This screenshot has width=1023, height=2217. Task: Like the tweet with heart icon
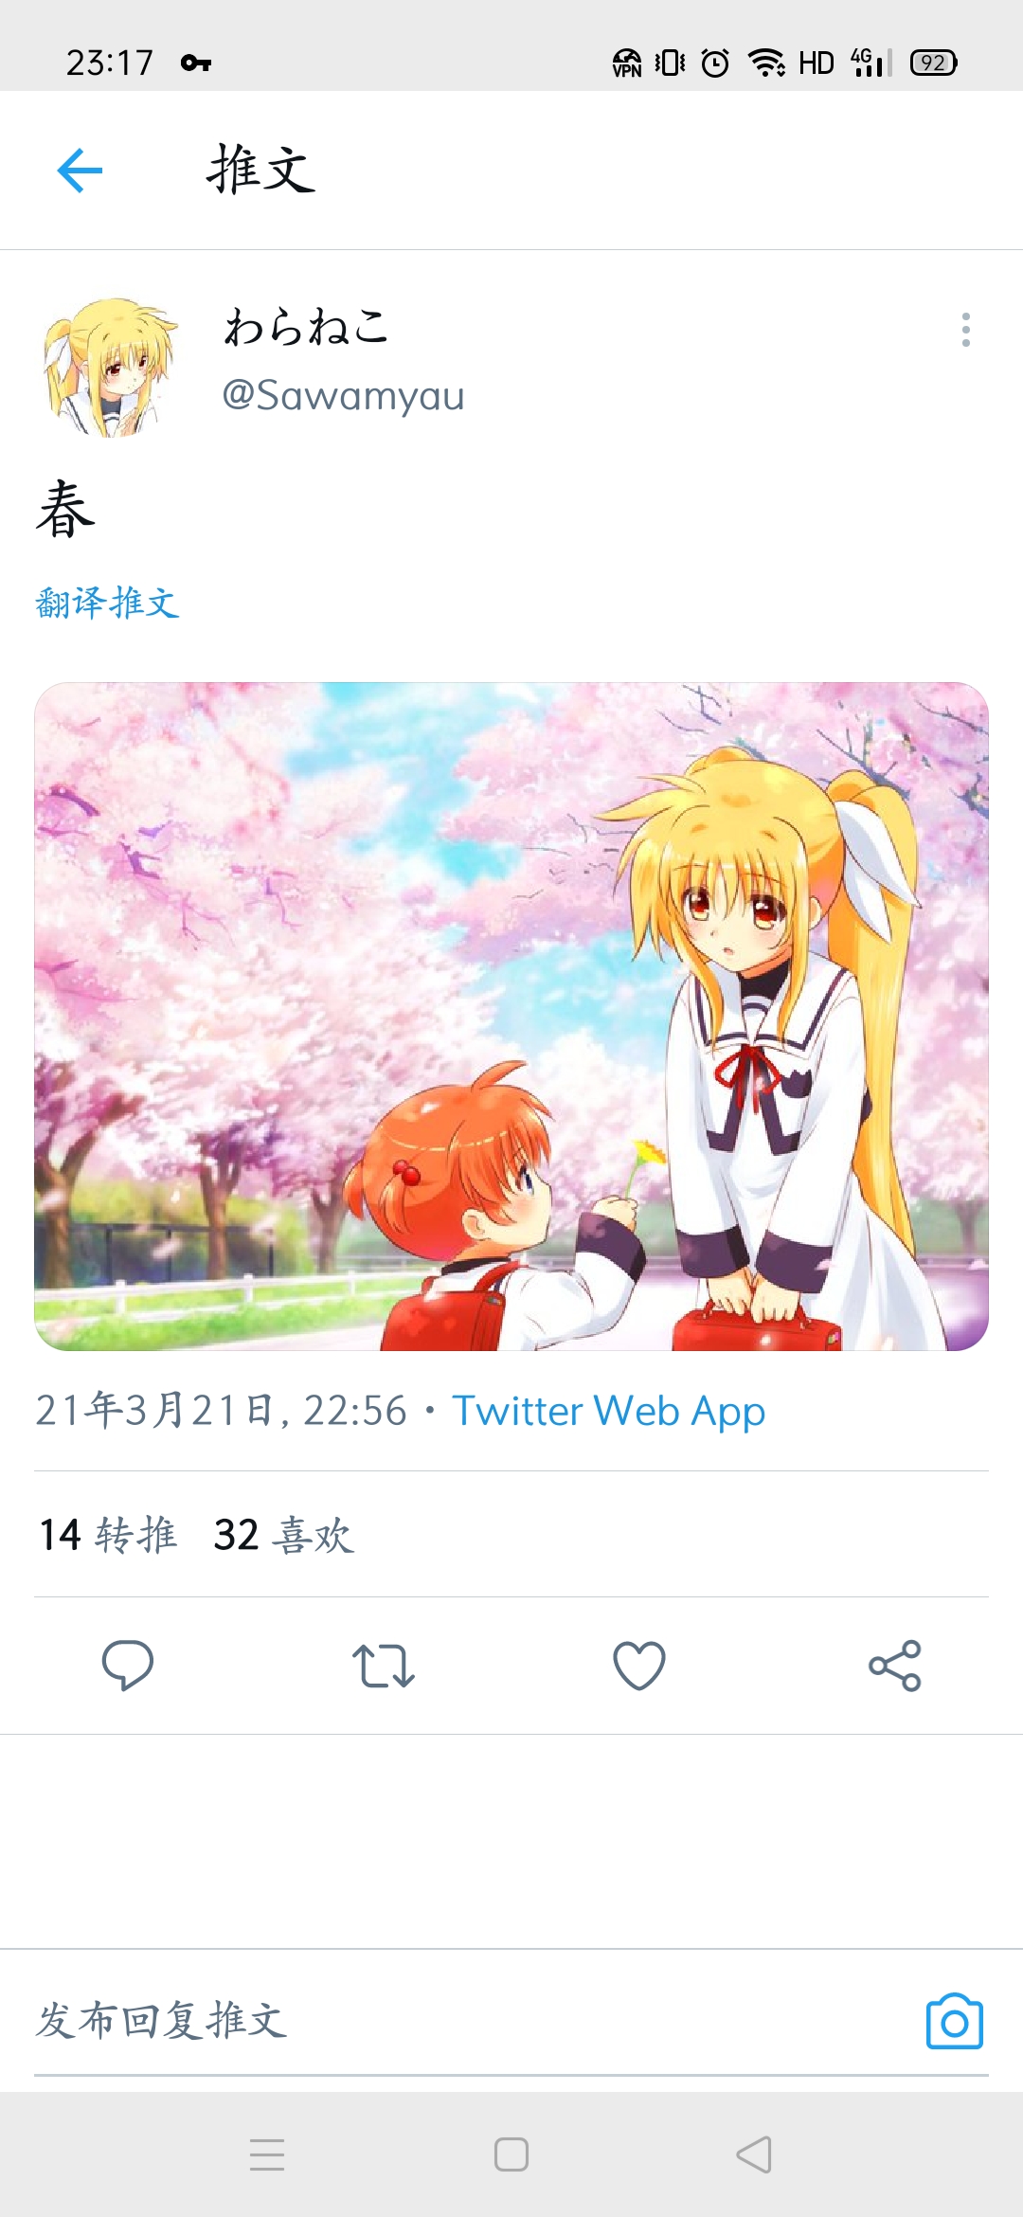639,1666
